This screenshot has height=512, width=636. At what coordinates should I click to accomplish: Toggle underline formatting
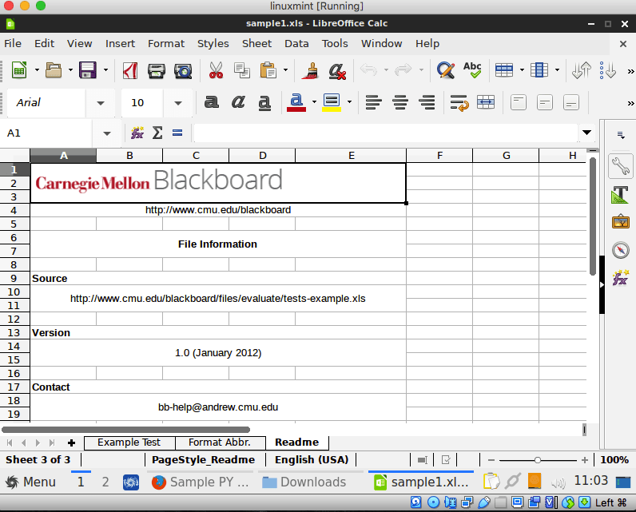pyautogui.click(x=264, y=102)
